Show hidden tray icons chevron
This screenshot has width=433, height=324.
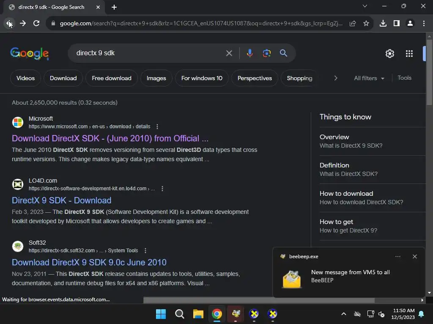tap(343, 314)
